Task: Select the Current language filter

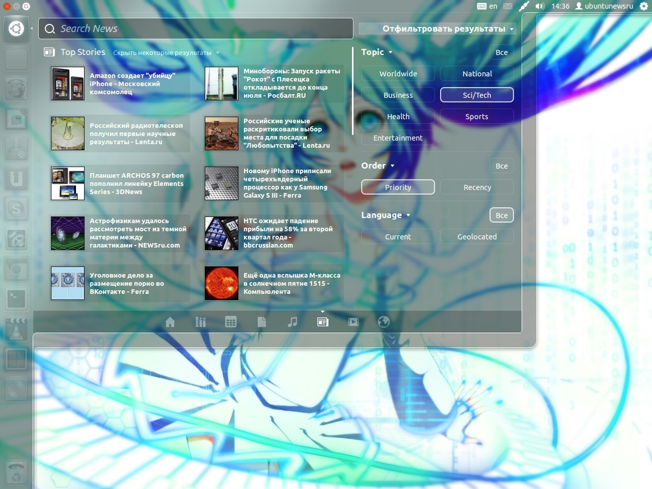Action: coord(398,237)
